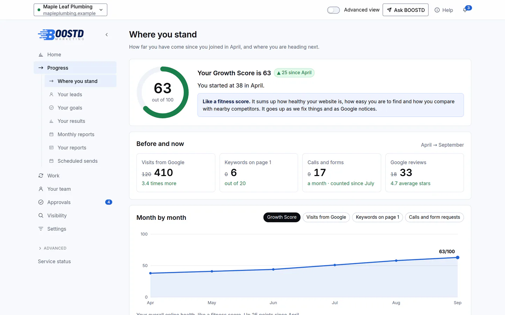This screenshot has height=315, width=505.
Task: Click the Your results chart icon
Action: 51,121
